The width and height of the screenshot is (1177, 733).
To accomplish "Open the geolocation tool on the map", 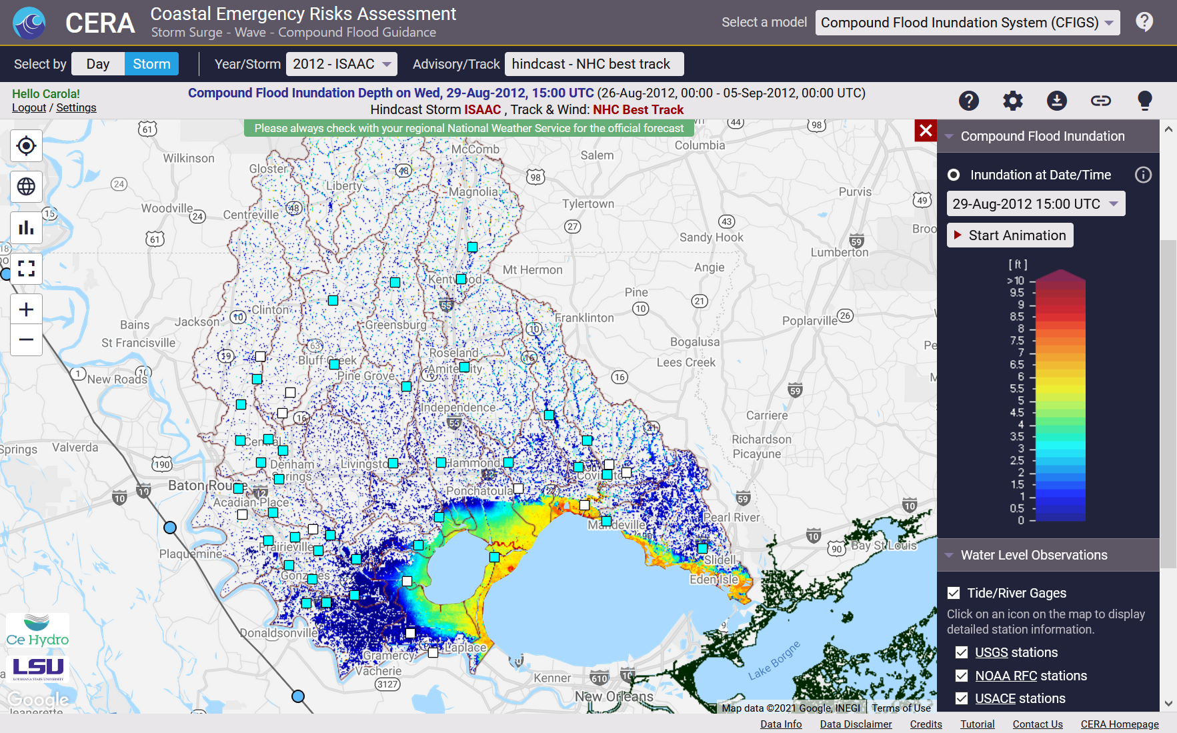I will point(26,145).
